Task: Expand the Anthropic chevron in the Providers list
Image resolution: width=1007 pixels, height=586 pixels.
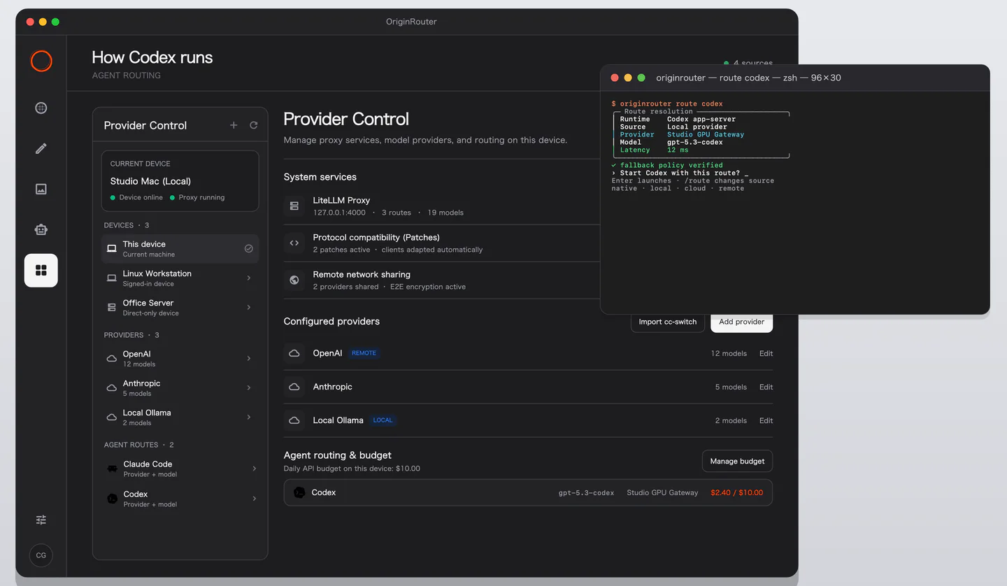Action: 249,387
